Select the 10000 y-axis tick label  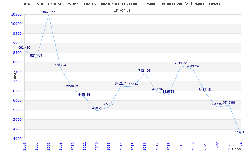16,24
